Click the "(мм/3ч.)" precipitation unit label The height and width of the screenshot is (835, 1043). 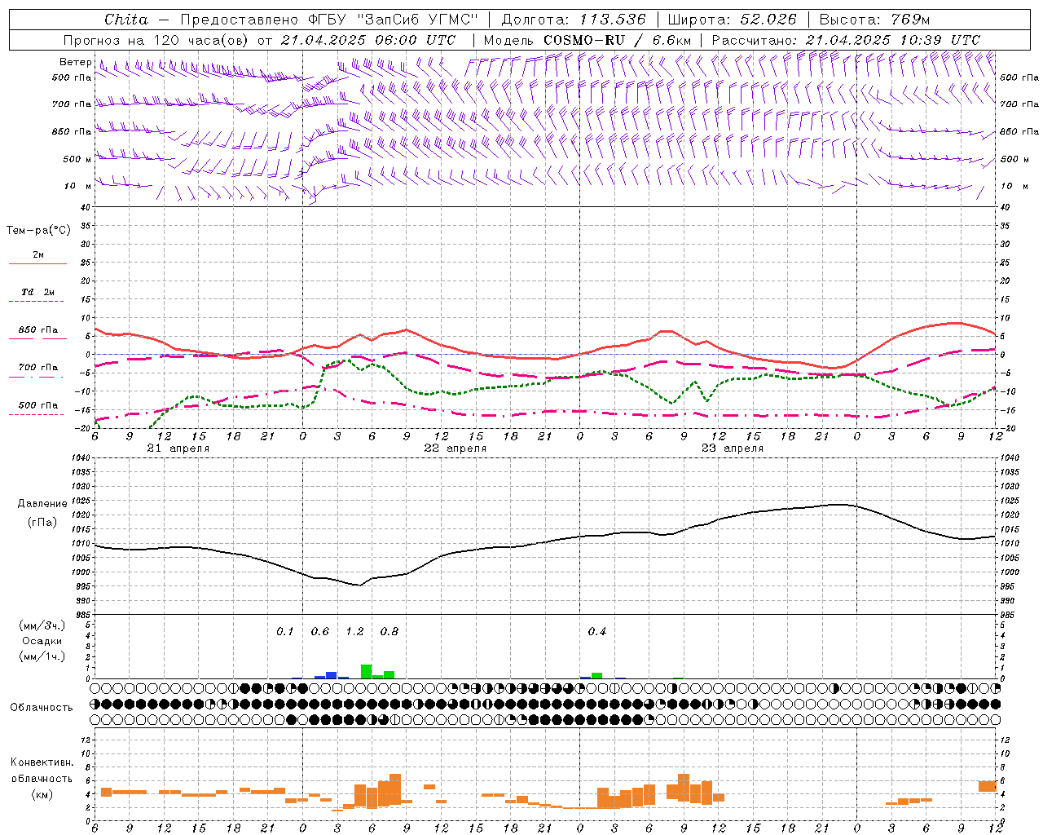tap(42, 625)
